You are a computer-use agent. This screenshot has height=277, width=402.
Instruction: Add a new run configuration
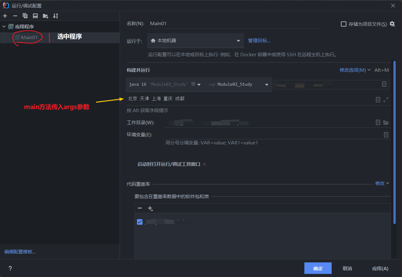(5, 16)
